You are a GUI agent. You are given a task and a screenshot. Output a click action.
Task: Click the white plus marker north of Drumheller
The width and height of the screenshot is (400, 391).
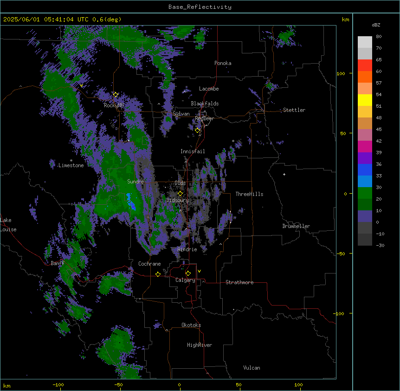[x=284, y=174]
